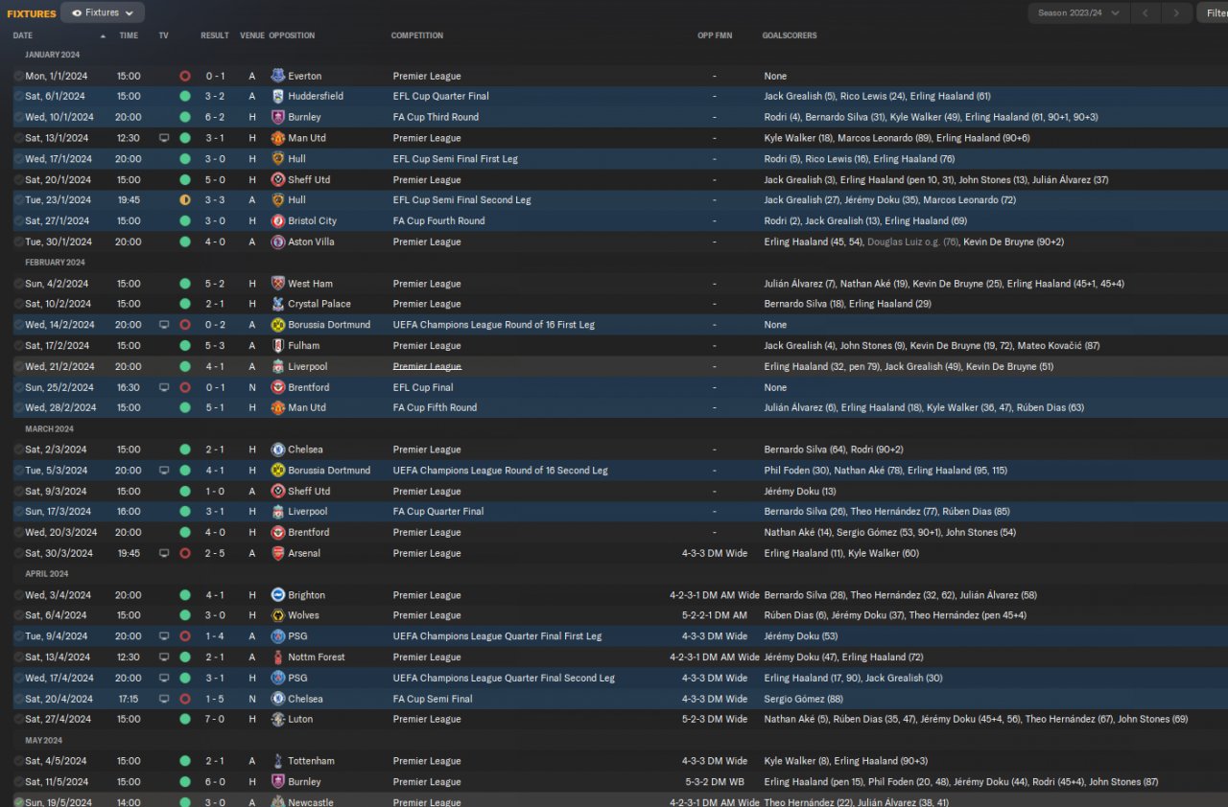This screenshot has height=807, width=1228.
Task: Click the 5-2-2-1 DM AM formation text
Action: pos(714,615)
